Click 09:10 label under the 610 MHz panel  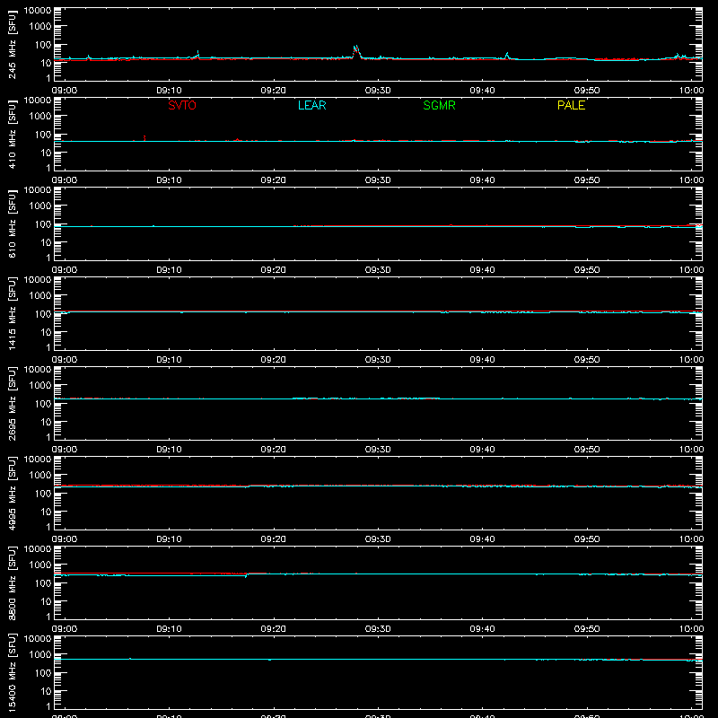pyautogui.click(x=169, y=270)
